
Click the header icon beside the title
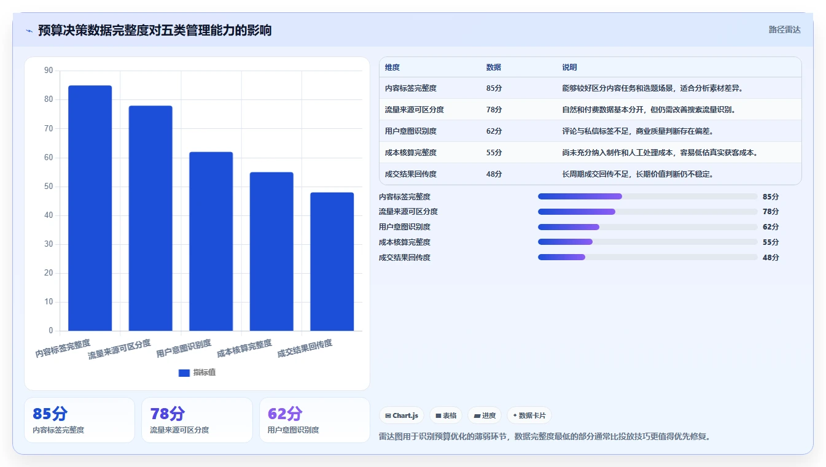[29, 31]
